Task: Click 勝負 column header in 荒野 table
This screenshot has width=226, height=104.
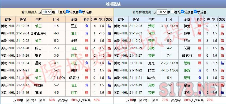Action: tap(200, 19)
